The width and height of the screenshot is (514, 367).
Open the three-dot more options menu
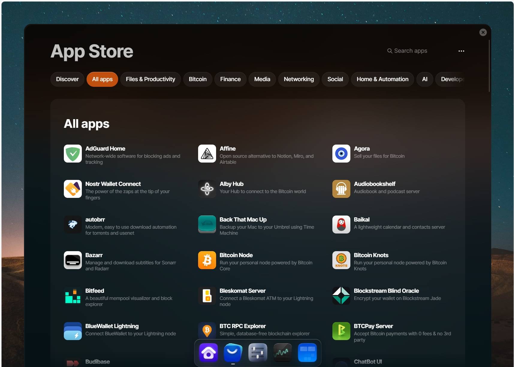tap(461, 51)
